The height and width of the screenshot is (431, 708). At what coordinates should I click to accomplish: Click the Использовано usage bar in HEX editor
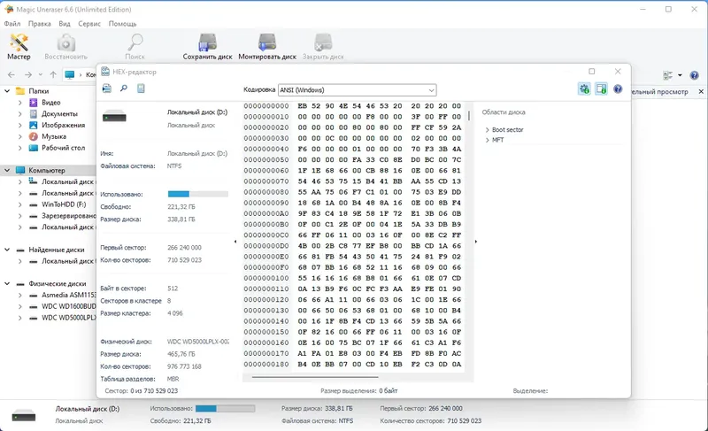[x=197, y=194]
